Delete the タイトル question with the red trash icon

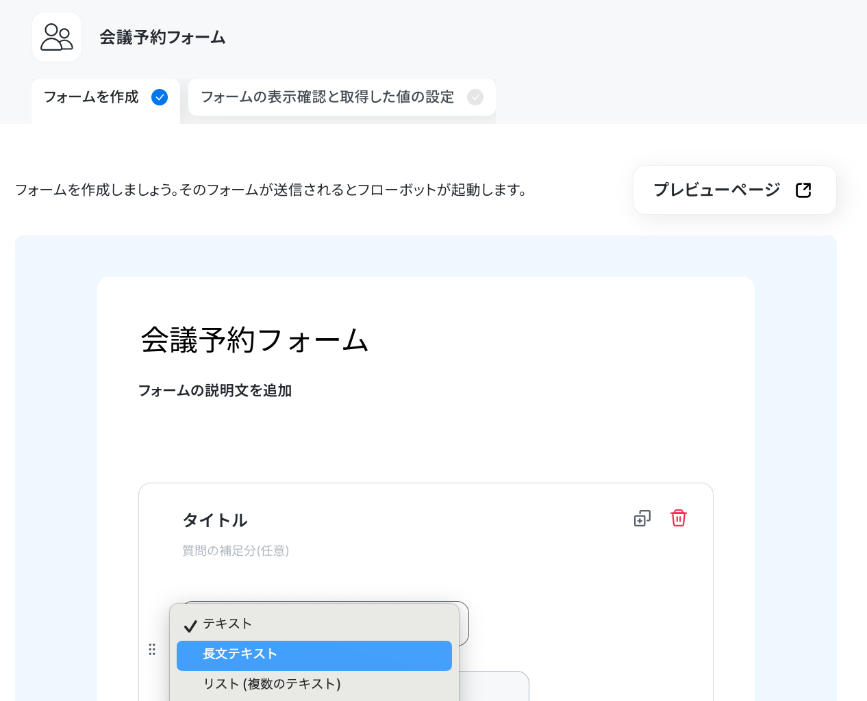pyautogui.click(x=679, y=518)
